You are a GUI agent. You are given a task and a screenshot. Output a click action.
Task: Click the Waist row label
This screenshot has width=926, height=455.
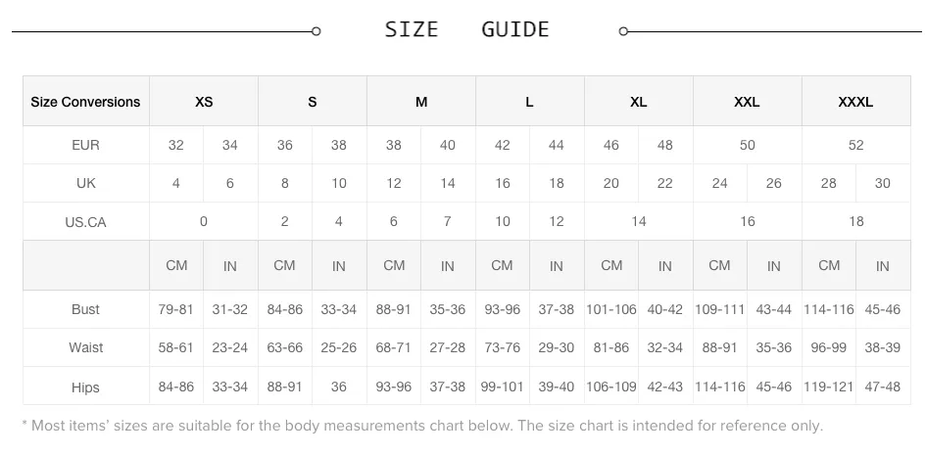[x=85, y=347]
